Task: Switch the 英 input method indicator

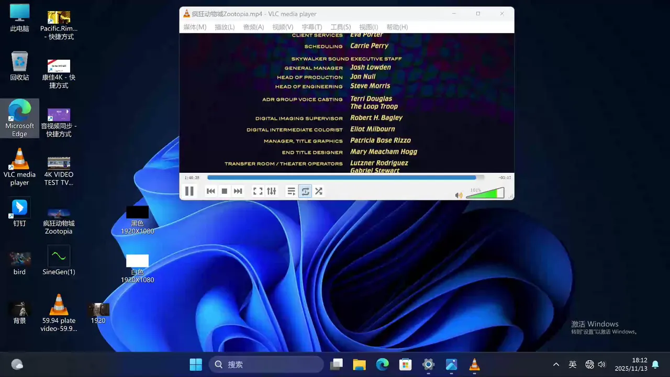Action: (573, 364)
